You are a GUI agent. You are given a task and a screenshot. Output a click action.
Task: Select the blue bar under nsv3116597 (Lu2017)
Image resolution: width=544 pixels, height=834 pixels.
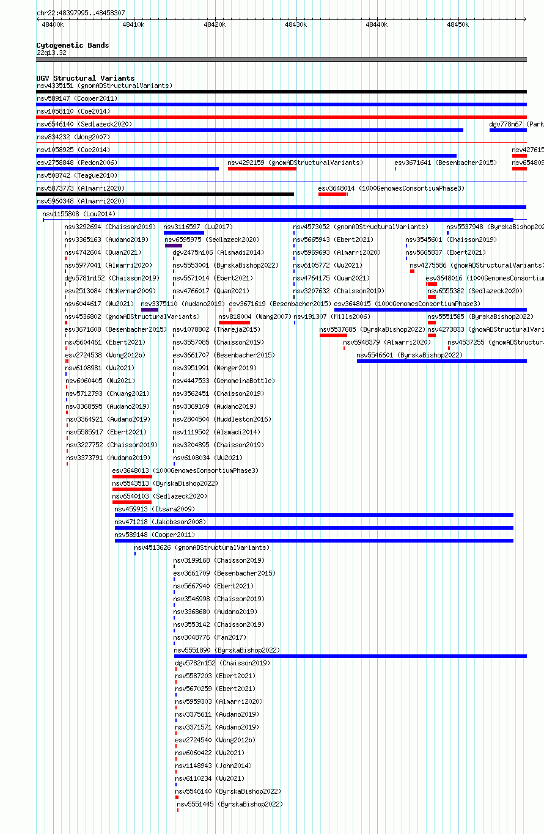tap(184, 233)
